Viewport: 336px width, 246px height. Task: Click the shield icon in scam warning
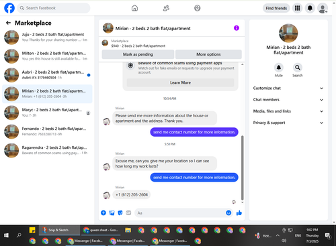point(130,66)
